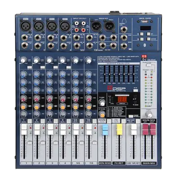Select the red RCA output jack
This screenshot has height=180, width=180.
[83, 30]
